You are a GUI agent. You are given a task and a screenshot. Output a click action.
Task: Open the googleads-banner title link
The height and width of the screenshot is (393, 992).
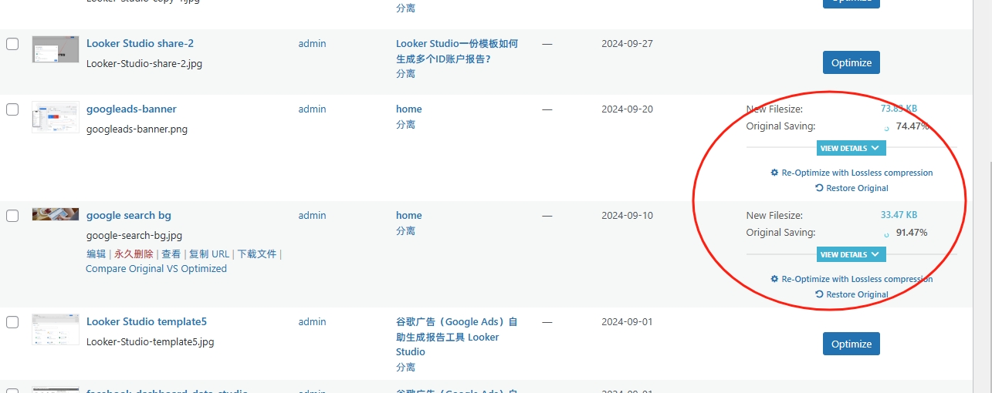pos(131,109)
